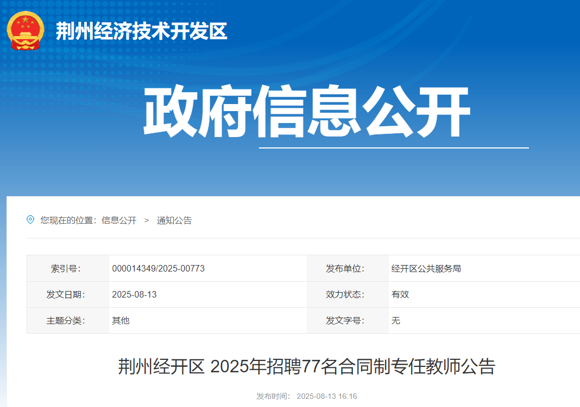
Task: Click the 索引号 label cell
Action: click(x=68, y=268)
